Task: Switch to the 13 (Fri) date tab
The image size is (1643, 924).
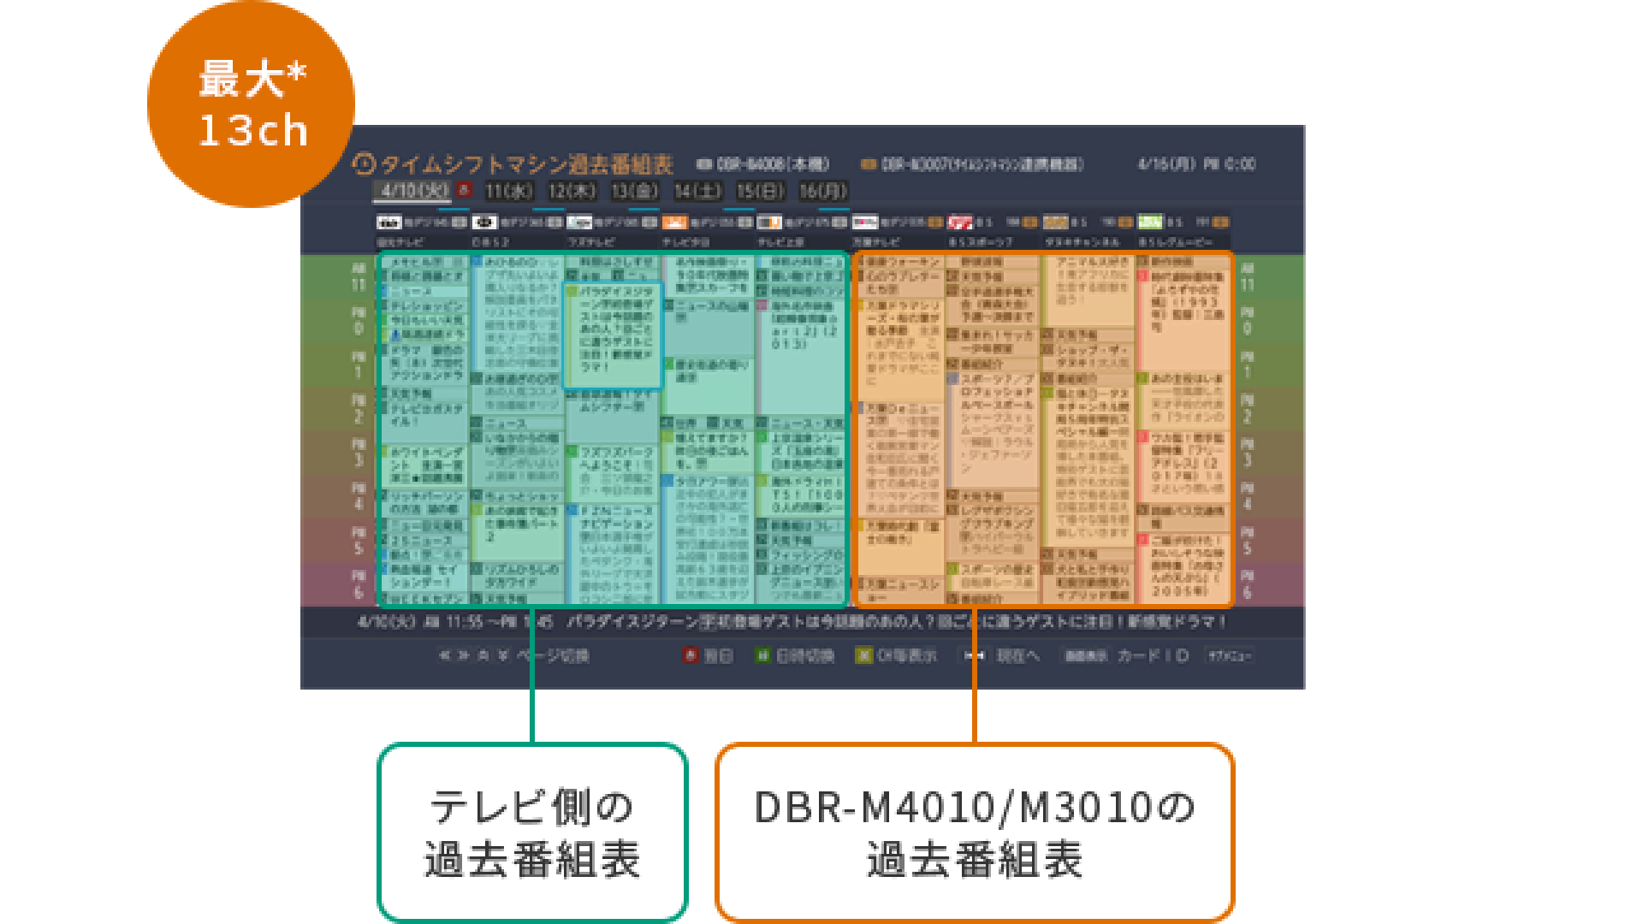Action: click(634, 191)
